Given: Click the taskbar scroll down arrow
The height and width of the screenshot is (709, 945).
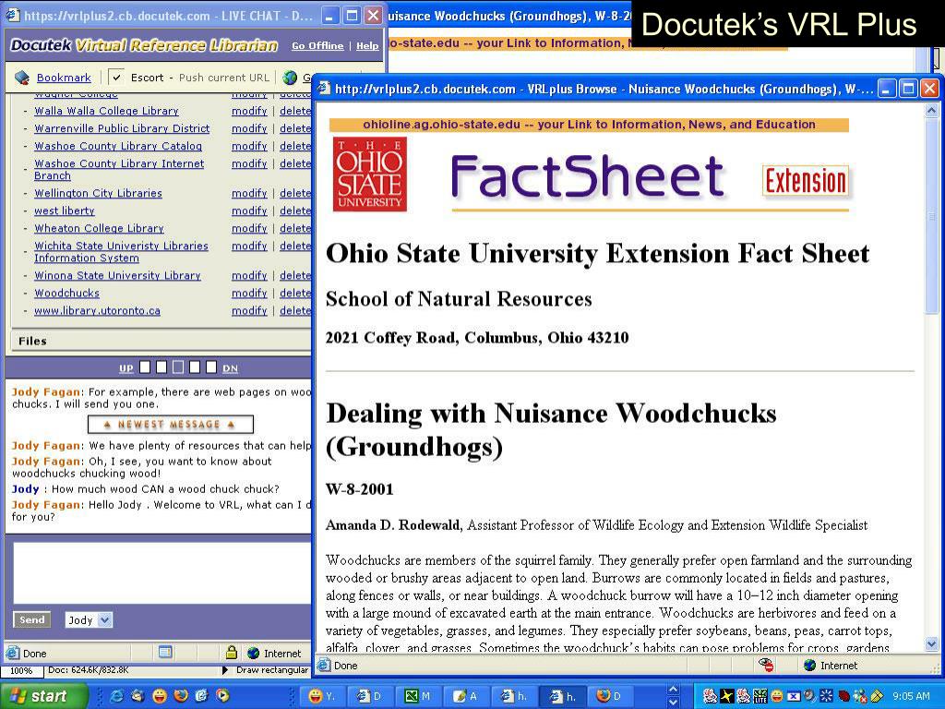Looking at the screenshot, I should (674, 703).
